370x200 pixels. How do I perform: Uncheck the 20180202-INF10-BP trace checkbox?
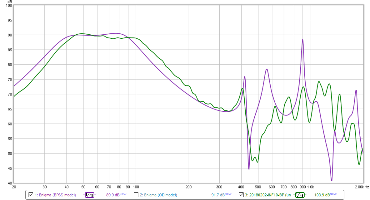pyautogui.click(x=241, y=195)
